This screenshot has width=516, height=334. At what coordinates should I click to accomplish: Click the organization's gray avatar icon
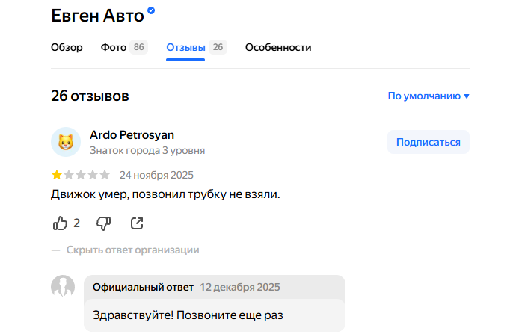pos(63,288)
